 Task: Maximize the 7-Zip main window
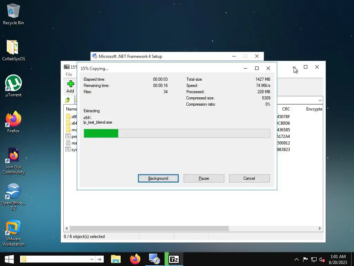pos(306,67)
